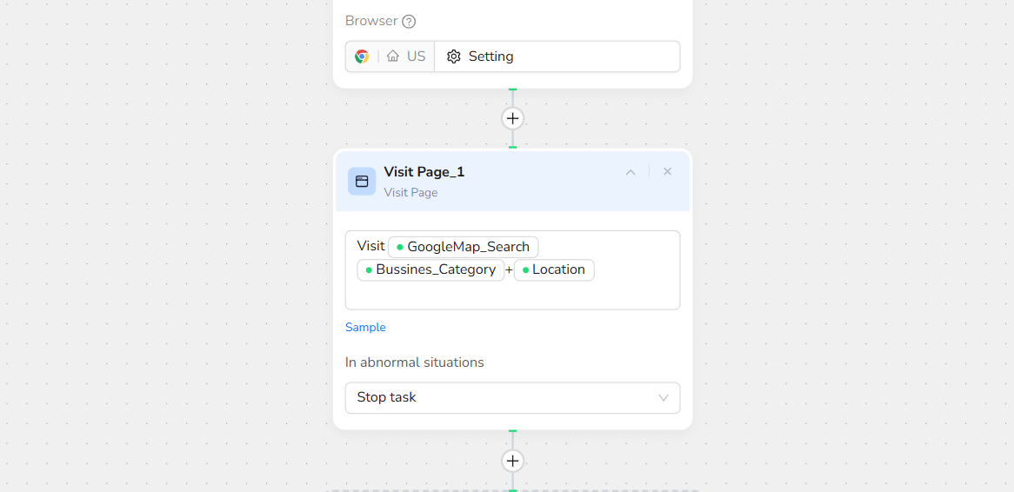Viewport: 1014px width, 492px height.
Task: Add step via plus below Visit Page_1 card
Action: (513, 461)
